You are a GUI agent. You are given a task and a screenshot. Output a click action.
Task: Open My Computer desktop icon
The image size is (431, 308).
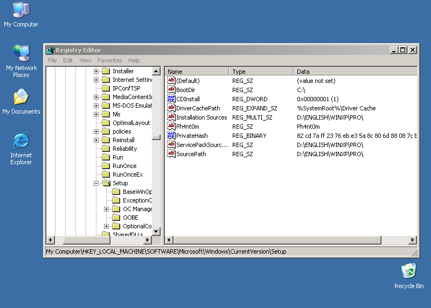(x=21, y=15)
